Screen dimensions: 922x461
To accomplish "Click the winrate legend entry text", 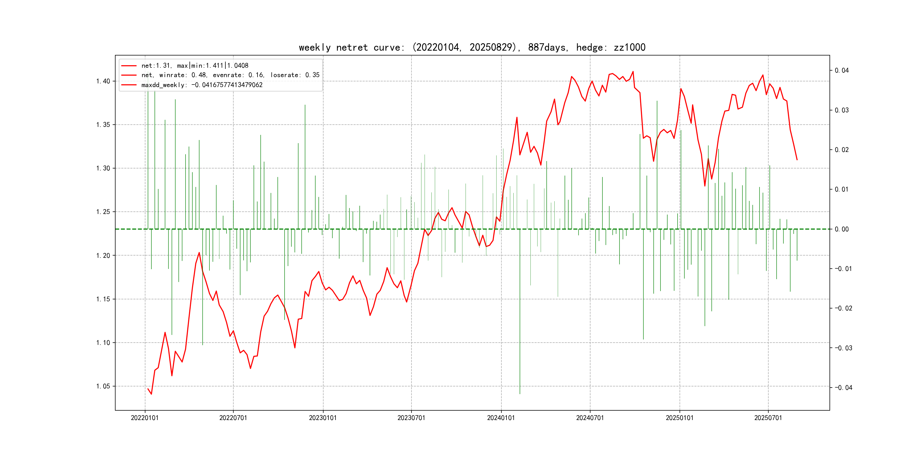I will pyautogui.click(x=230, y=75).
